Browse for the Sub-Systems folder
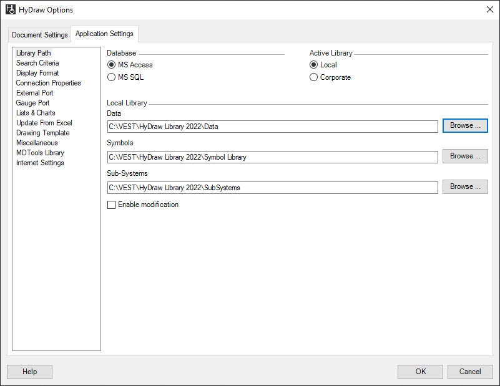 coord(464,186)
